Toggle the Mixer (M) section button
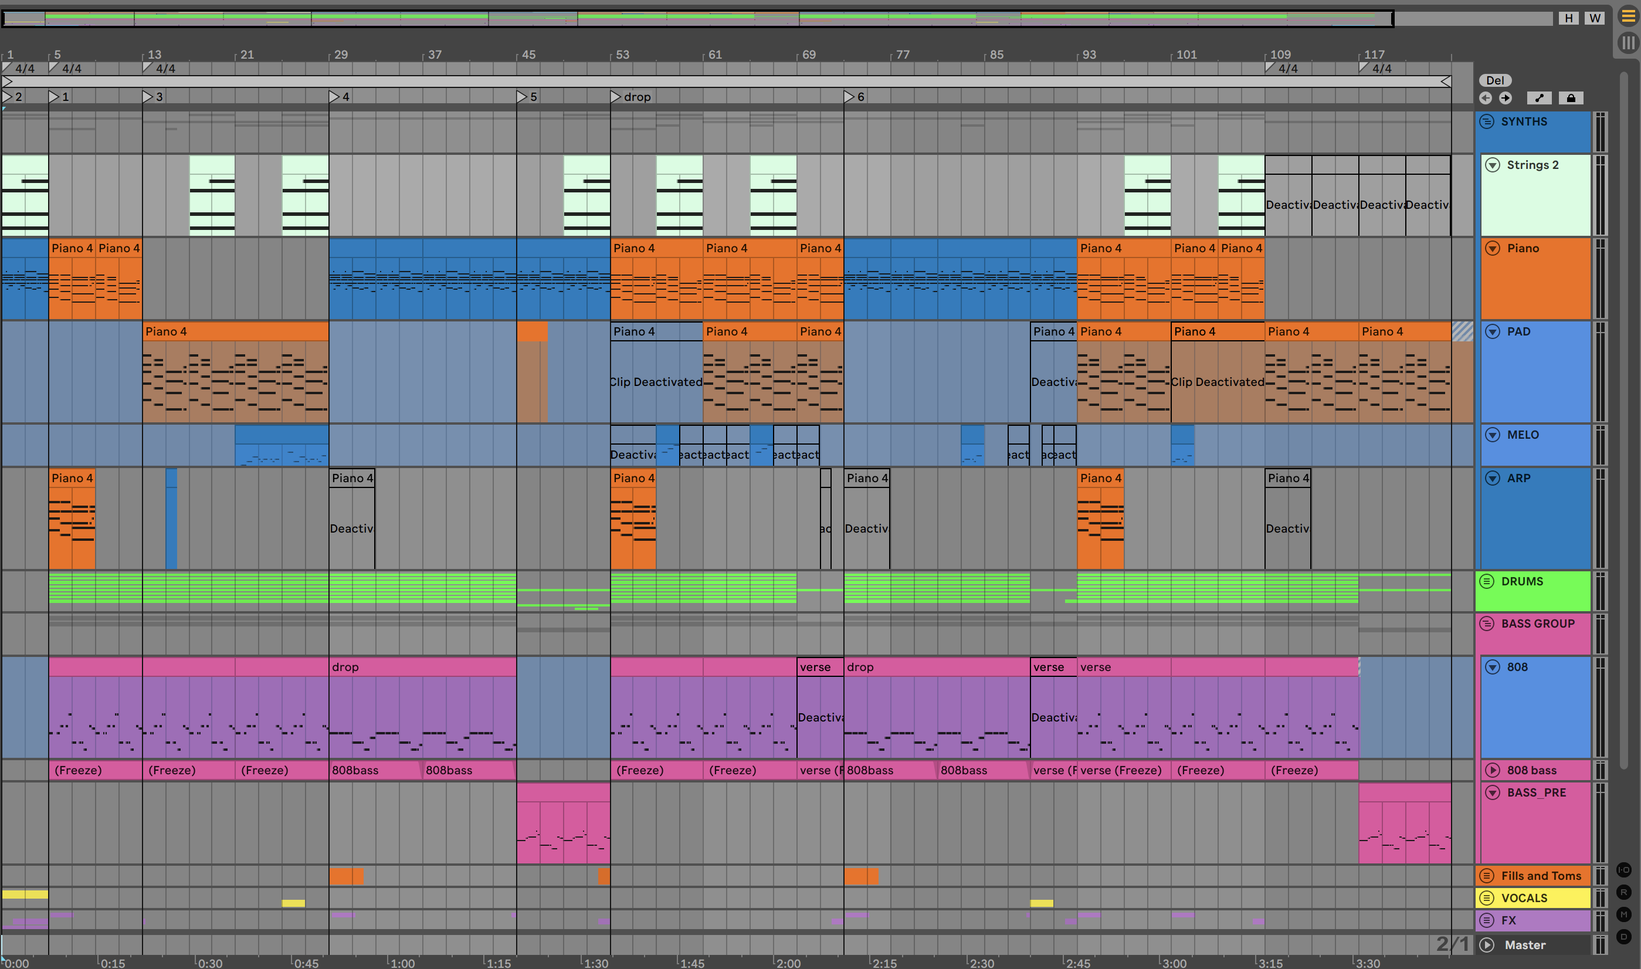This screenshot has width=1641, height=969. (x=1624, y=914)
